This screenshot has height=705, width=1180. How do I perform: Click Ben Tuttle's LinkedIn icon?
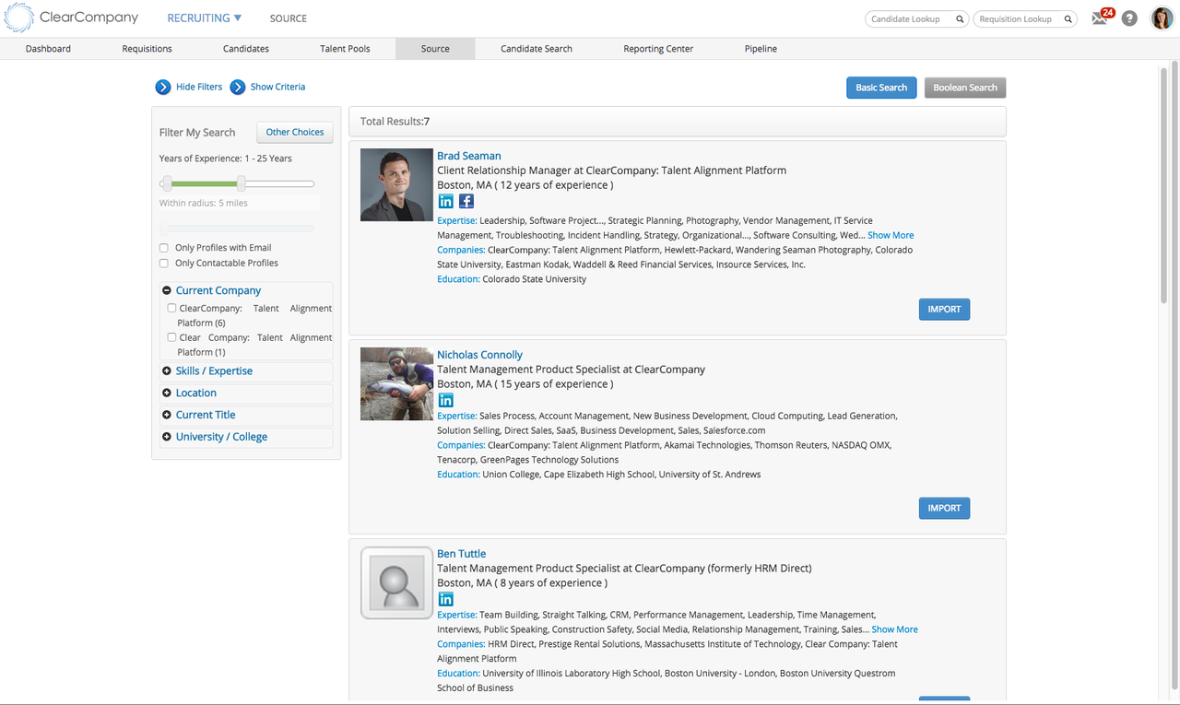click(x=446, y=598)
